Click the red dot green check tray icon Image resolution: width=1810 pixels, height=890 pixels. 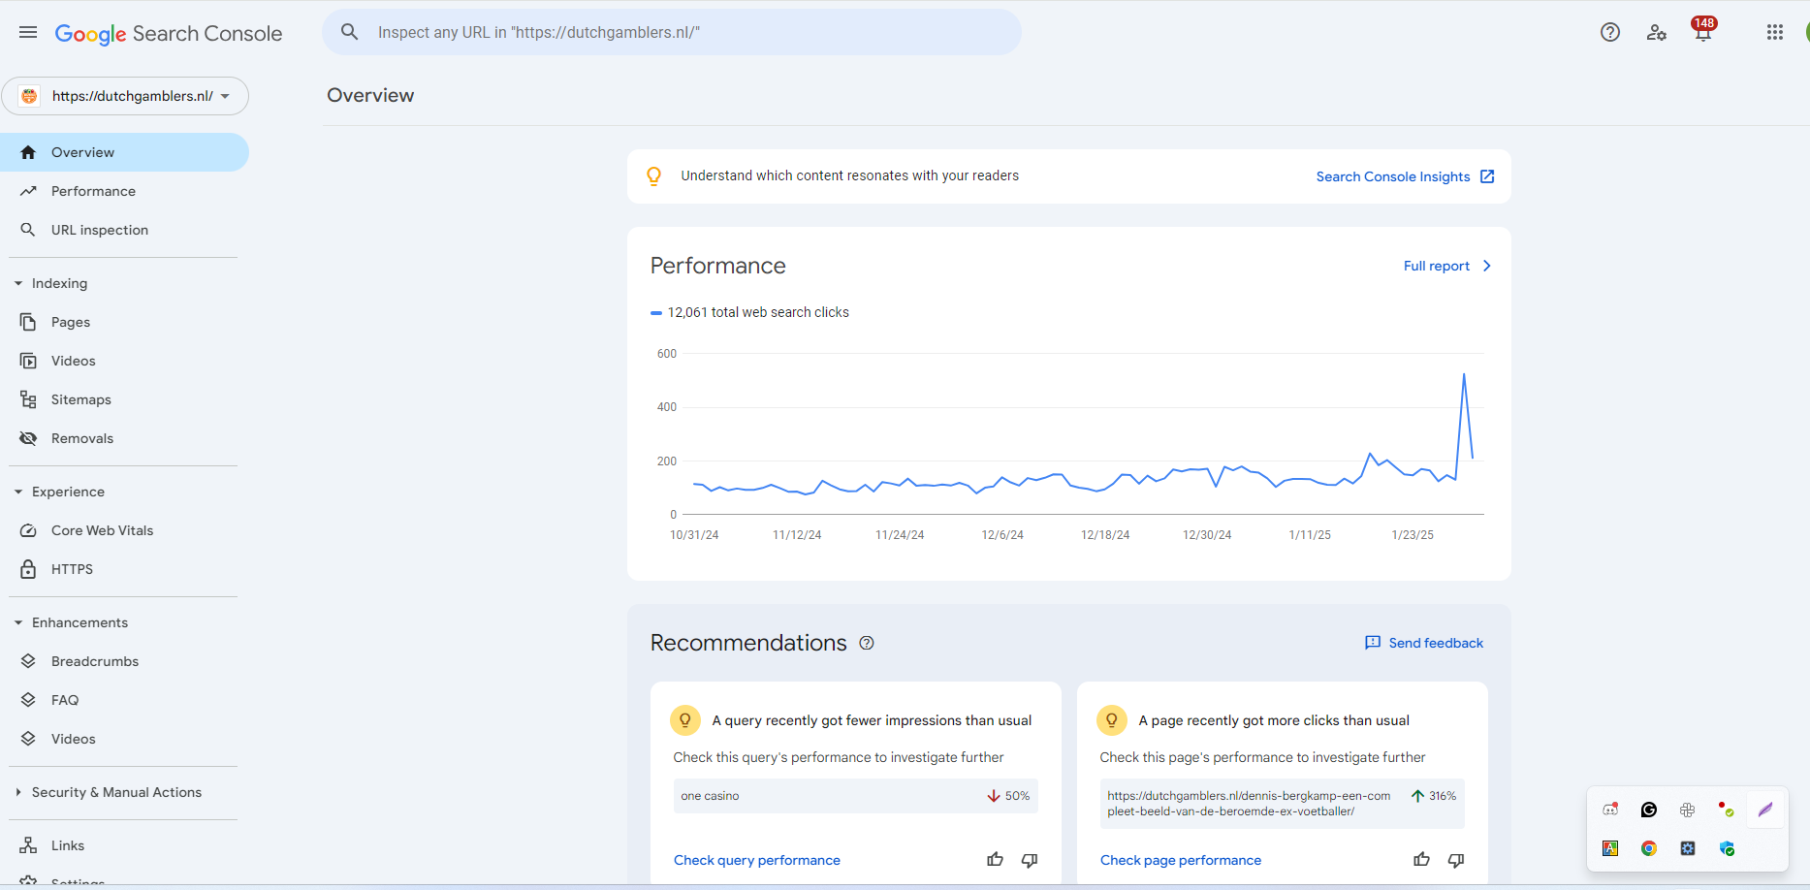1727,810
